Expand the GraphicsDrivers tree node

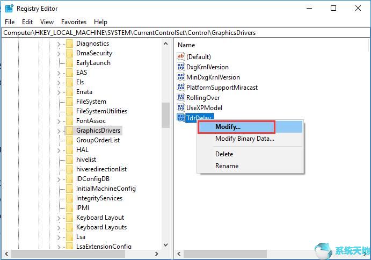tap(59, 131)
